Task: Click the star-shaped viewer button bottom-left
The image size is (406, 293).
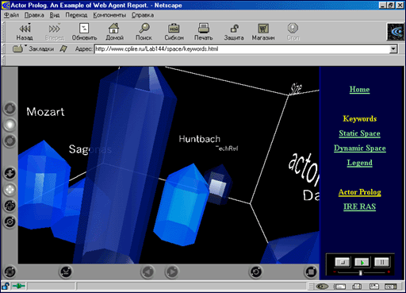Action: (x=10, y=272)
